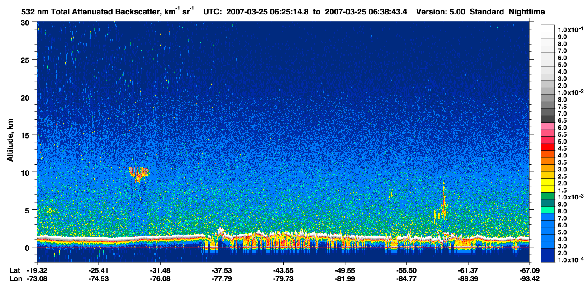
Task: Click the longitude value '-84.77'
Action: click(407, 278)
